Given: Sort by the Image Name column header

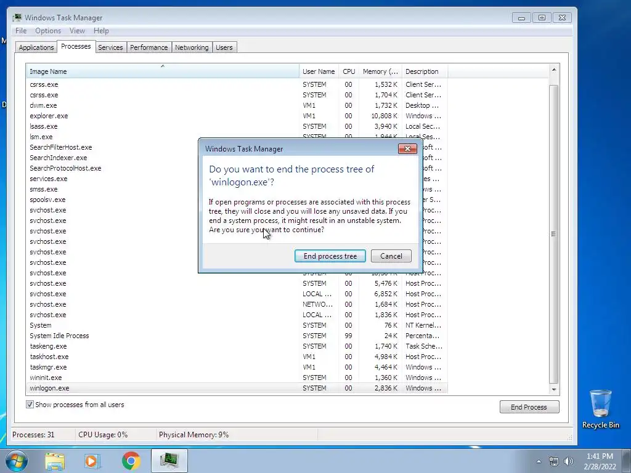Looking at the screenshot, I should (163, 71).
